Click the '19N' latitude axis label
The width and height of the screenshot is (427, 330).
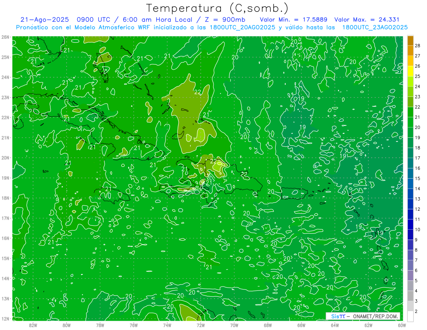pos(5,178)
